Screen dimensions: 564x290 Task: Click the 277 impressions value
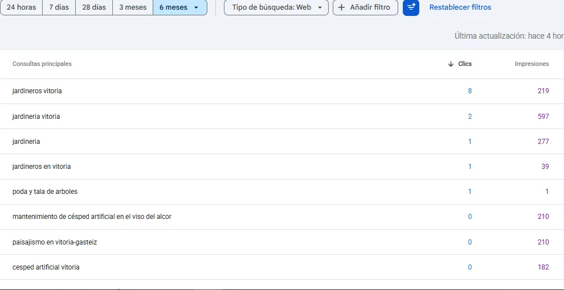(543, 142)
